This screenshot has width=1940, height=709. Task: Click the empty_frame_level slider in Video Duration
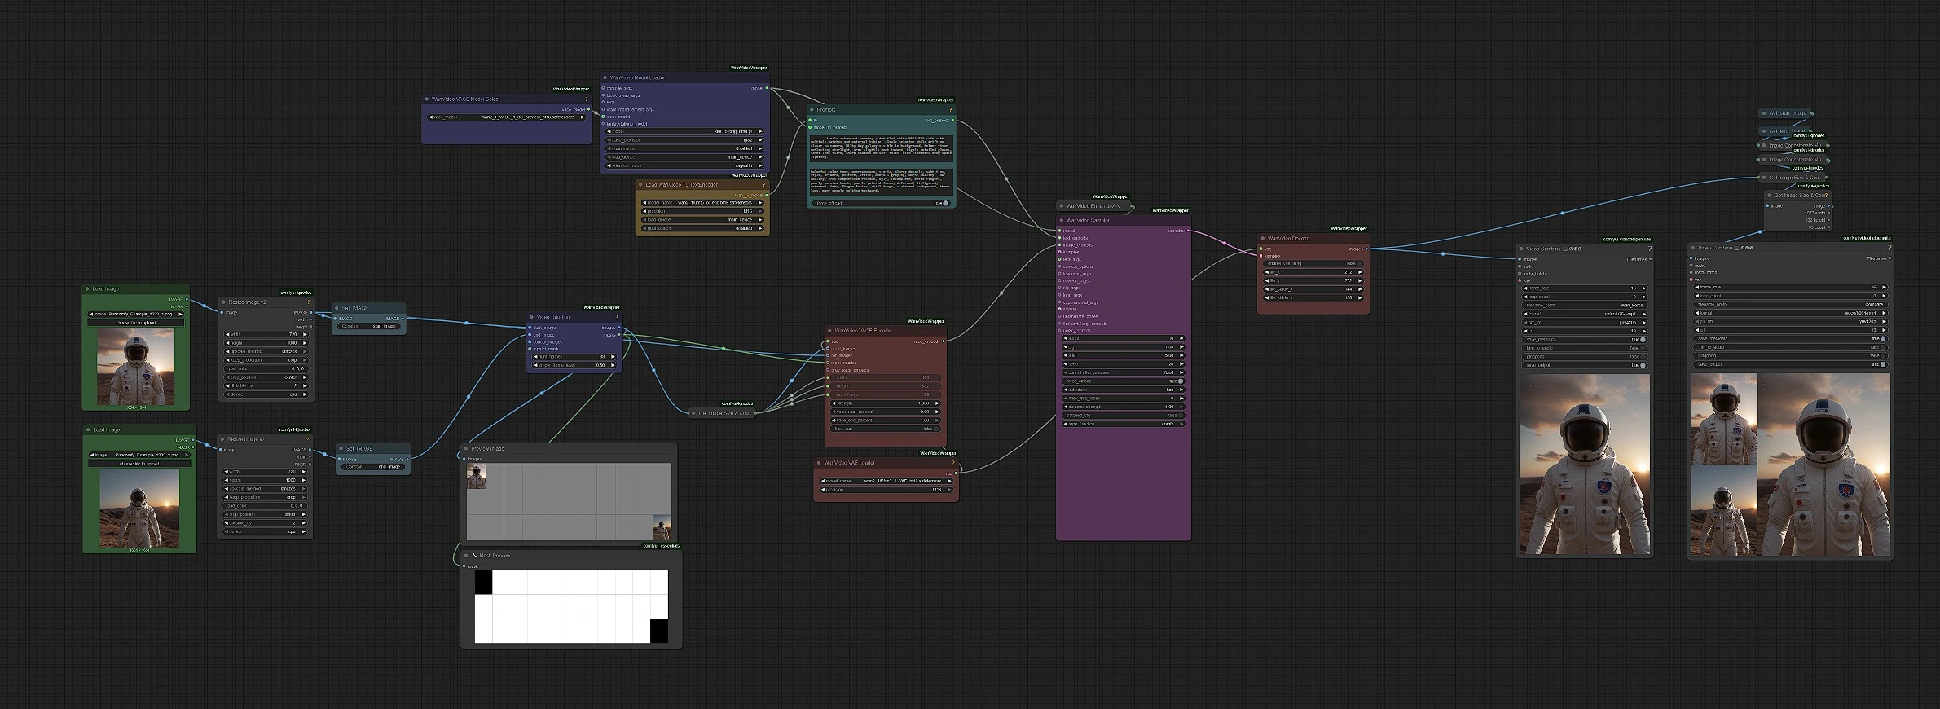[x=574, y=365]
